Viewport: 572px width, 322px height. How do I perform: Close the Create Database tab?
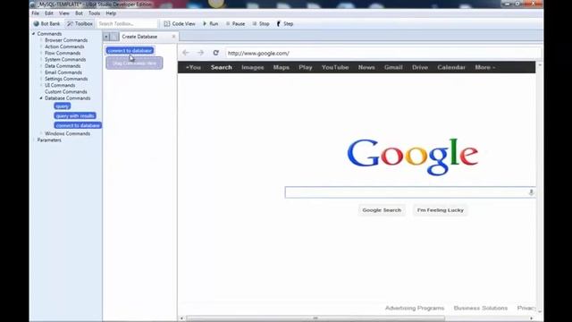[173, 37]
